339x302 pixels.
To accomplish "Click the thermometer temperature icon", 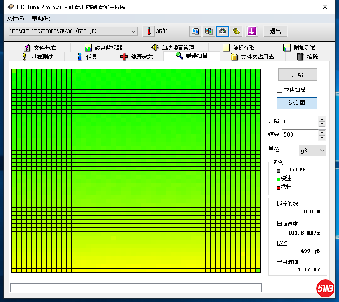I will coord(148,31).
